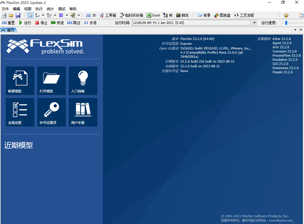Adjust the 运行速度 run speed slider
Image resolution: width=304 pixels, height=224 pixels.
coord(287,23)
